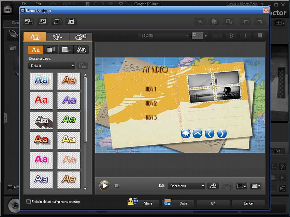The height and width of the screenshot is (217, 290).
Task: Click the add effect icon beside Root Menu
Action: (213, 186)
